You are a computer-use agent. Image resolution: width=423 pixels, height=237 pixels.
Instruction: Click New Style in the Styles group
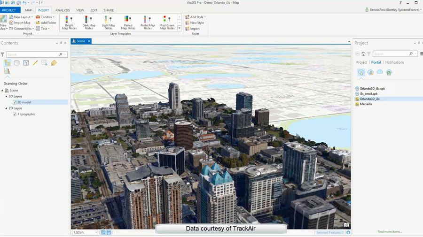pos(195,23)
